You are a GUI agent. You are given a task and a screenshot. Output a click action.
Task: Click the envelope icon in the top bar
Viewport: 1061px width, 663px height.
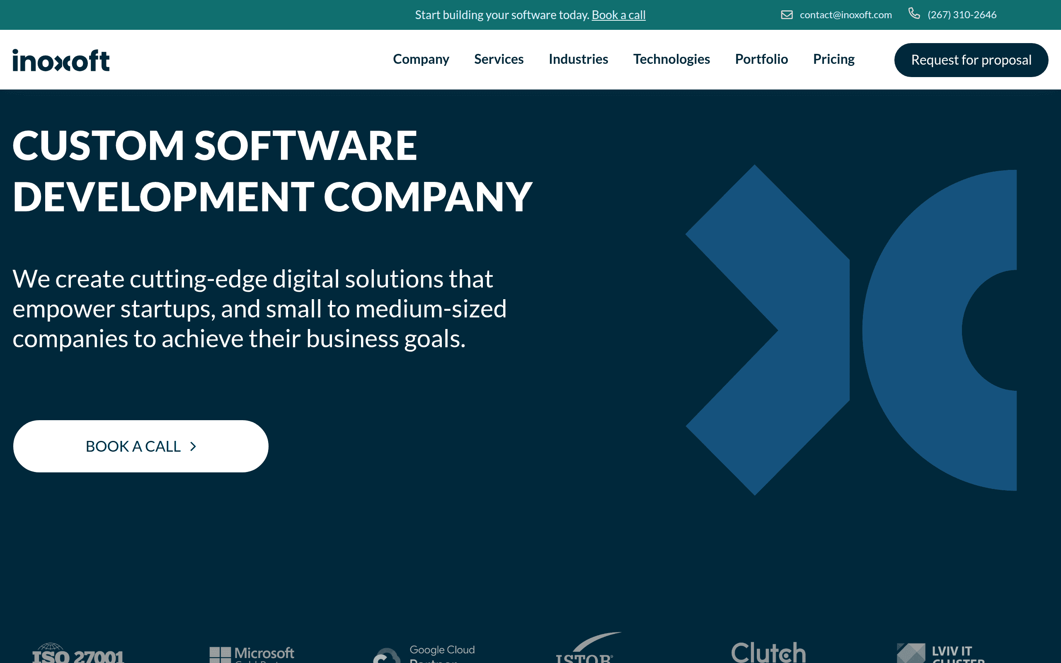click(x=787, y=15)
